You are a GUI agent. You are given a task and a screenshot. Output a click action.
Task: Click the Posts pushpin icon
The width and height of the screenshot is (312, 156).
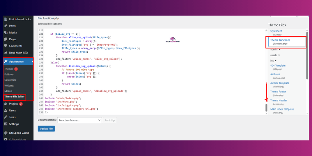coord(5,26)
